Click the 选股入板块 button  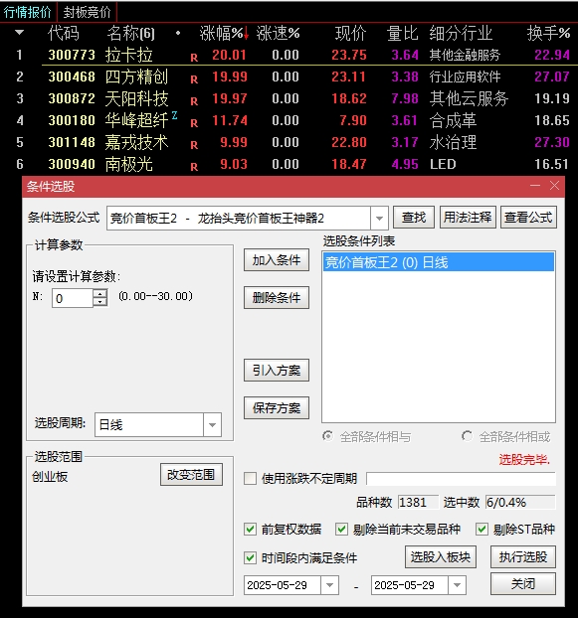441,557
